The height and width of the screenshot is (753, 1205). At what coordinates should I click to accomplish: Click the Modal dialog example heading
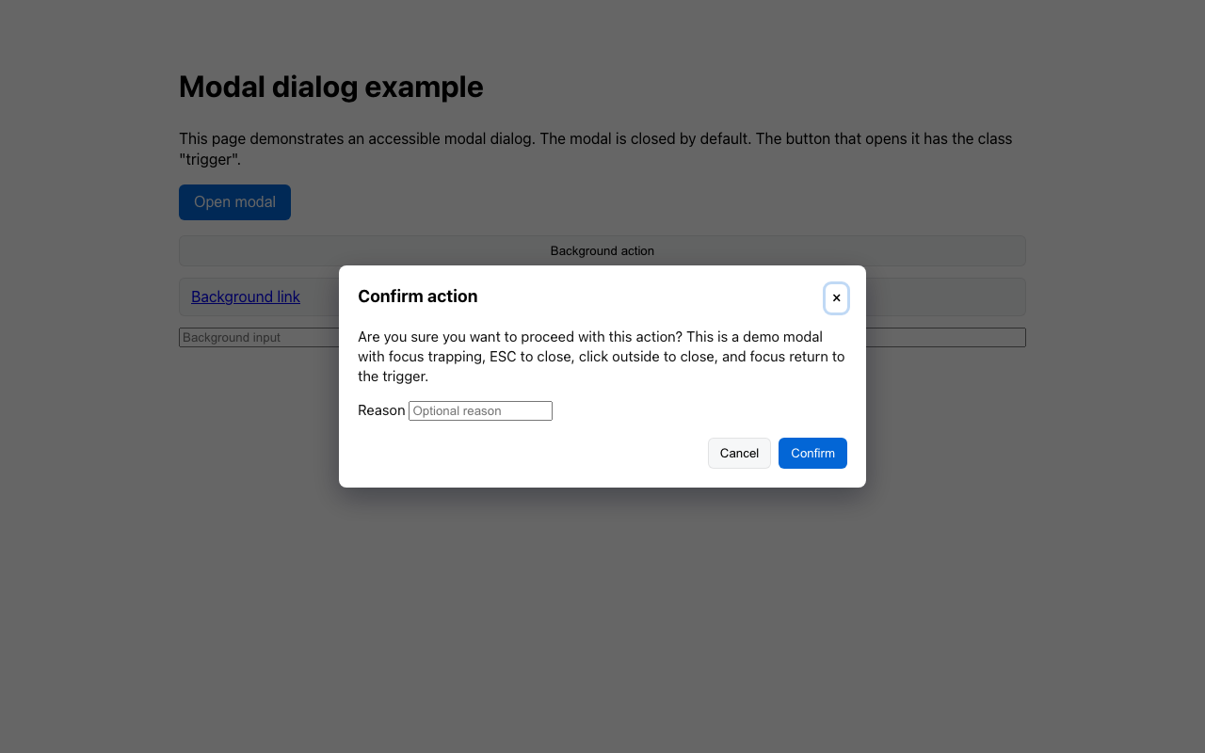[331, 87]
